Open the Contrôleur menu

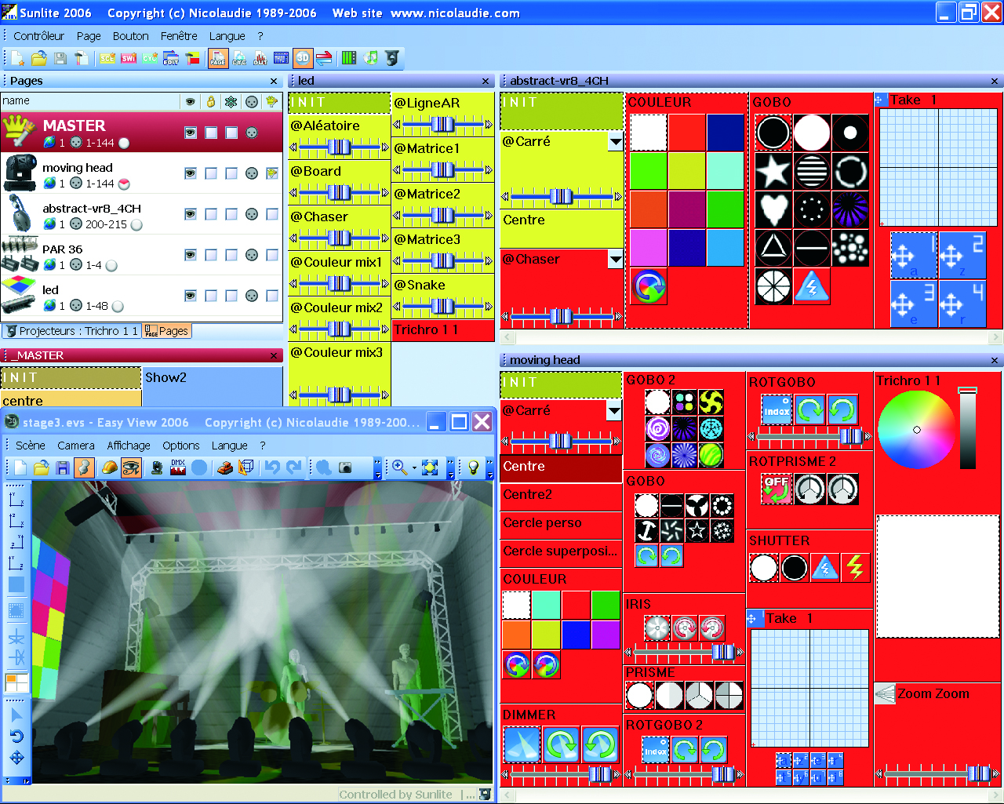[x=38, y=36]
